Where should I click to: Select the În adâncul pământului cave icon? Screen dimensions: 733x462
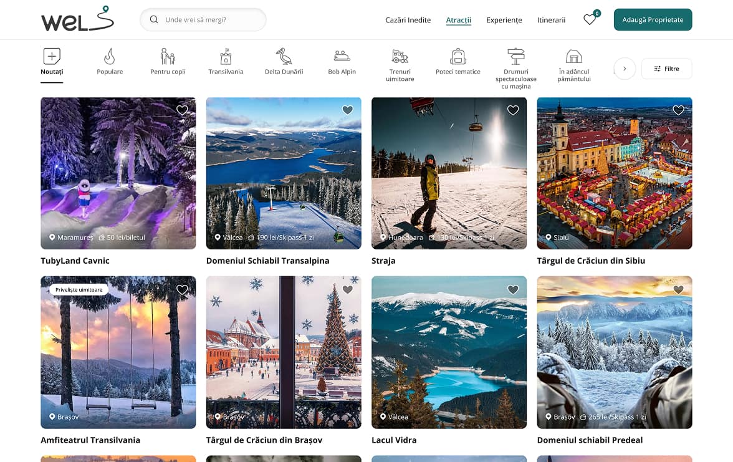(x=573, y=57)
